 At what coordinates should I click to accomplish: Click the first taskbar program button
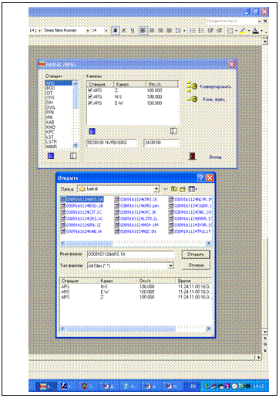(47, 386)
